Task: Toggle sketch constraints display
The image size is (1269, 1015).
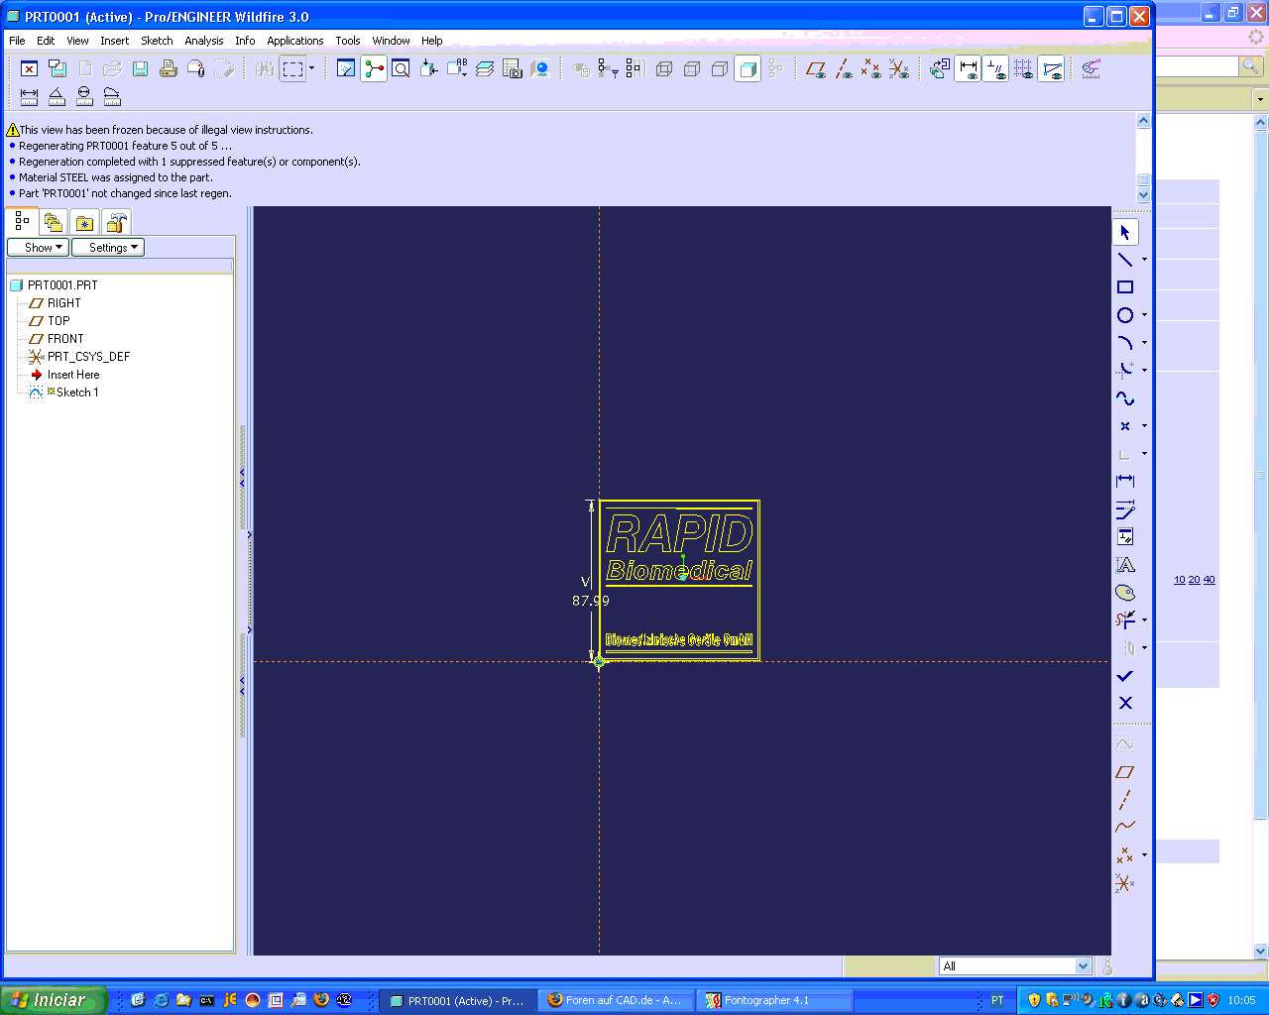Action: [x=996, y=68]
